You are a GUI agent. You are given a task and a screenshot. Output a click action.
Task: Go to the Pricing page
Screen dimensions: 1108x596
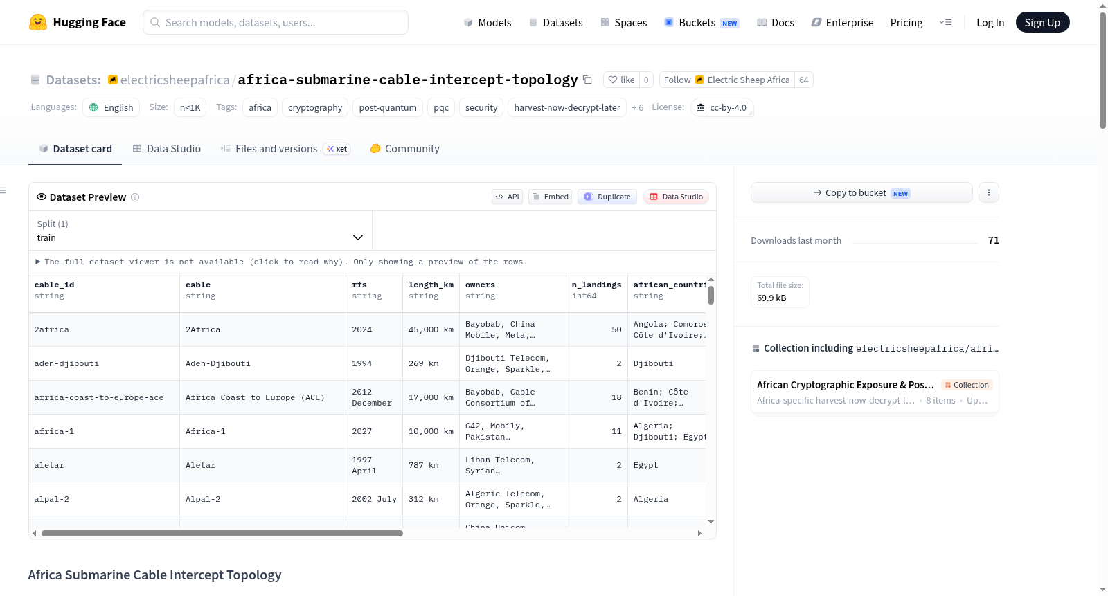click(906, 22)
